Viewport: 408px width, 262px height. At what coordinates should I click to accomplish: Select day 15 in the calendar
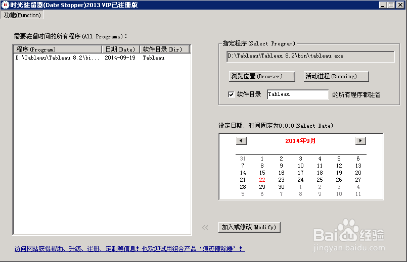262,173
